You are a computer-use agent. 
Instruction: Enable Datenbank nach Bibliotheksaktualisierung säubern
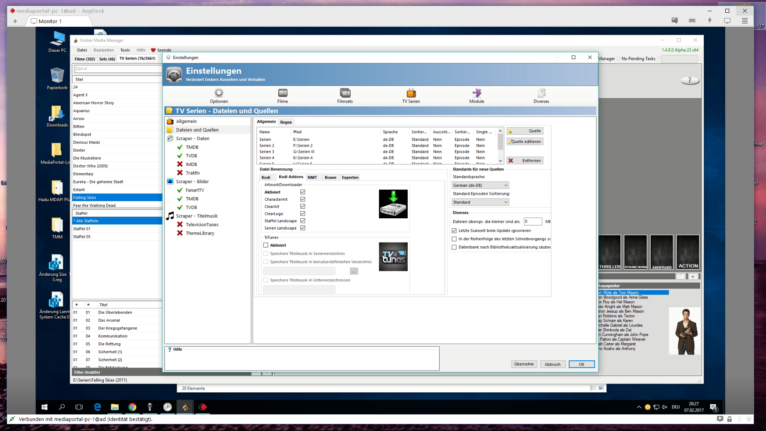[454, 247]
